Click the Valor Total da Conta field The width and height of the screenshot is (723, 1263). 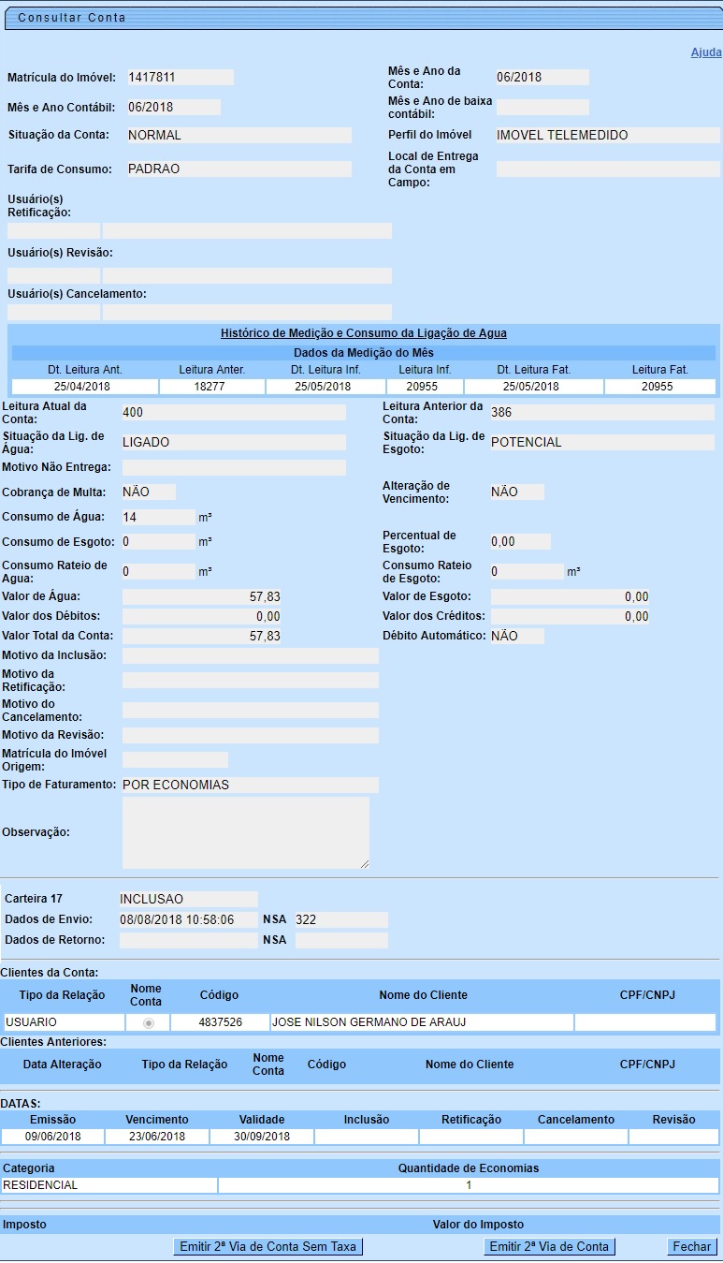pyautogui.click(x=202, y=637)
